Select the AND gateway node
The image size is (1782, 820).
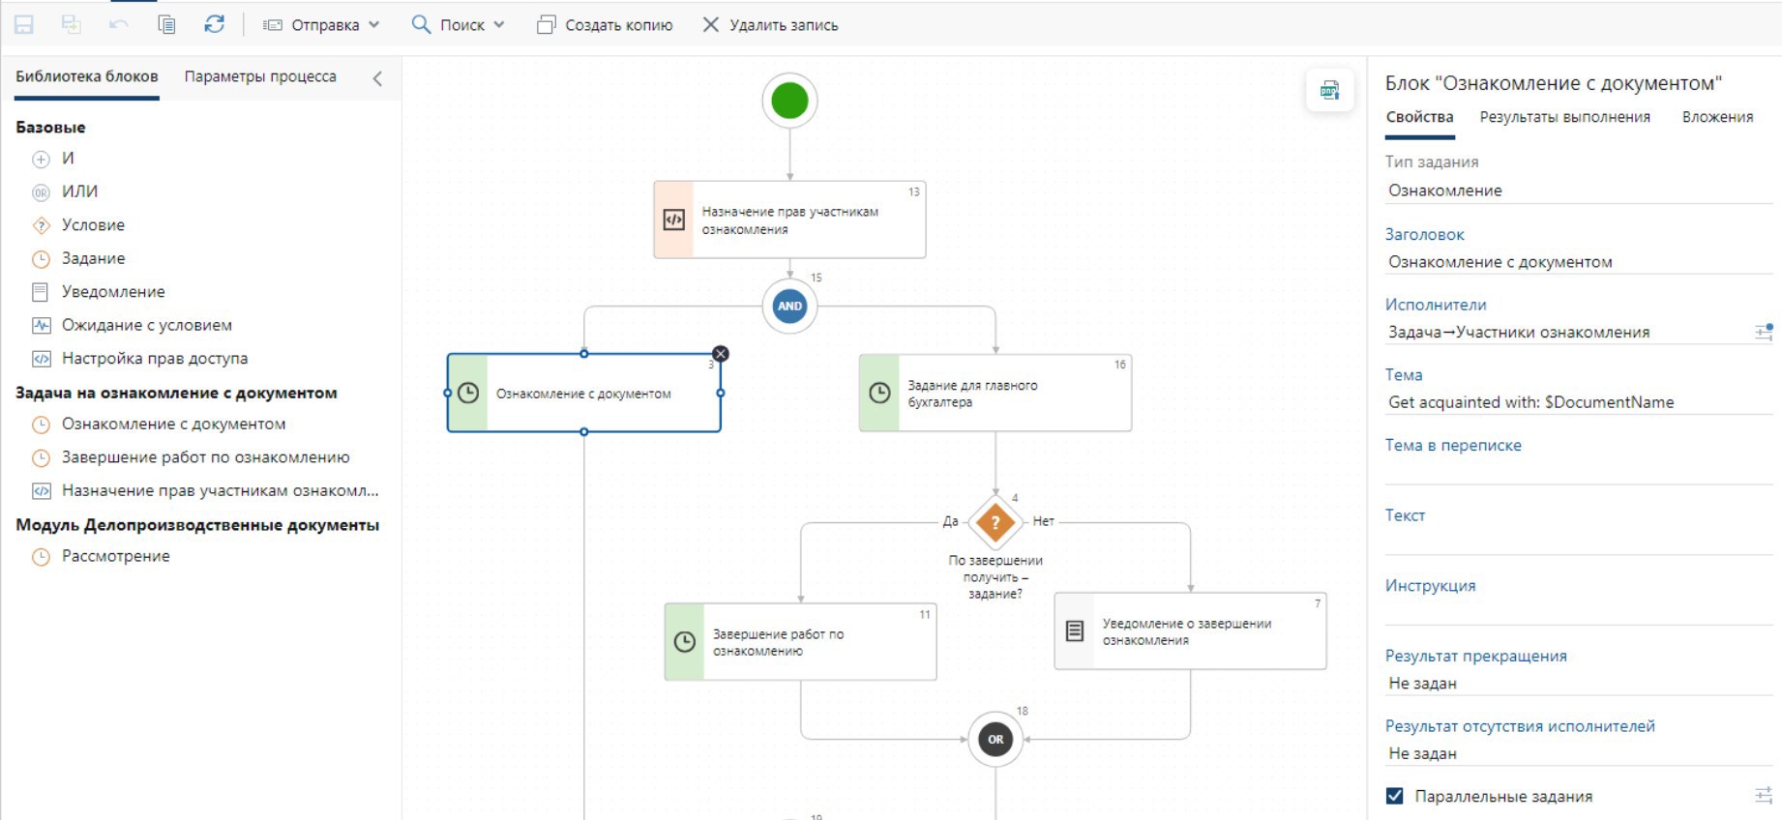[x=789, y=307]
